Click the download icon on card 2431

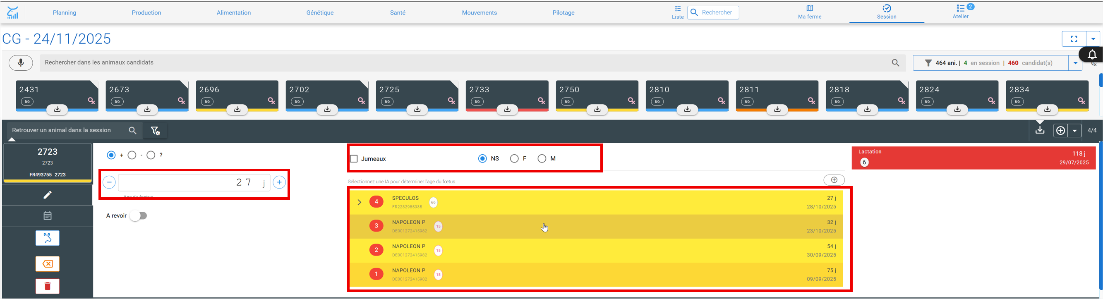pos(57,110)
